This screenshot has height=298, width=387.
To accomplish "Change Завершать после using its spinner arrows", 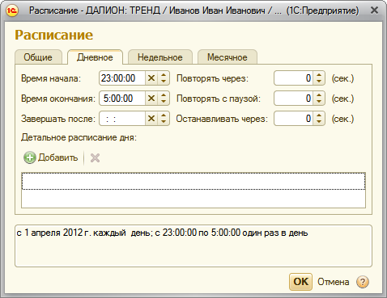I will [164, 119].
